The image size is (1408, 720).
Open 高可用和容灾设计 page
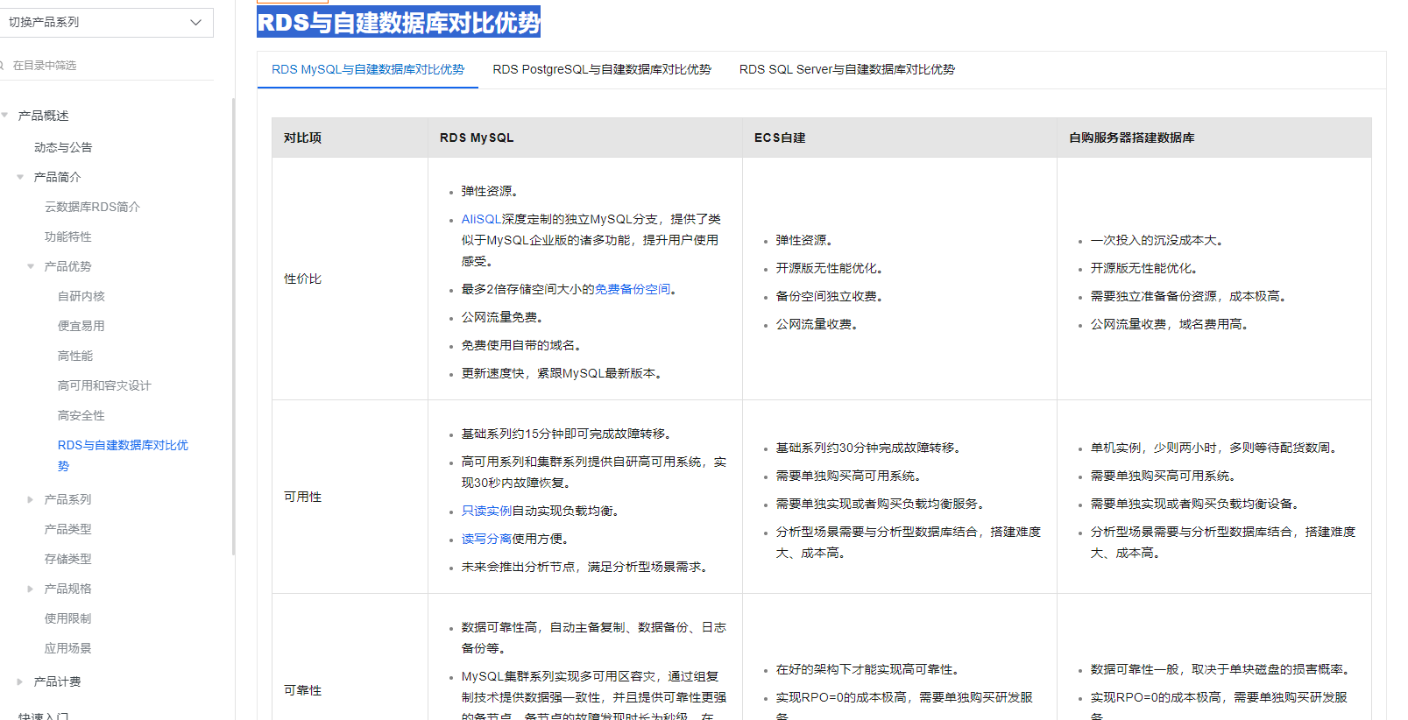(104, 385)
